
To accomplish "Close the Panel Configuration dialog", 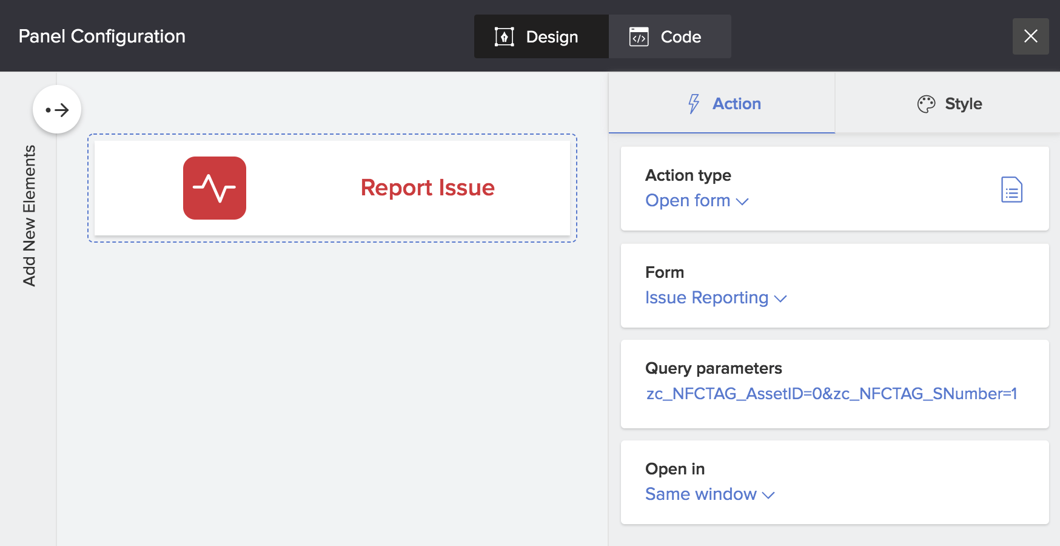I will [x=1030, y=36].
